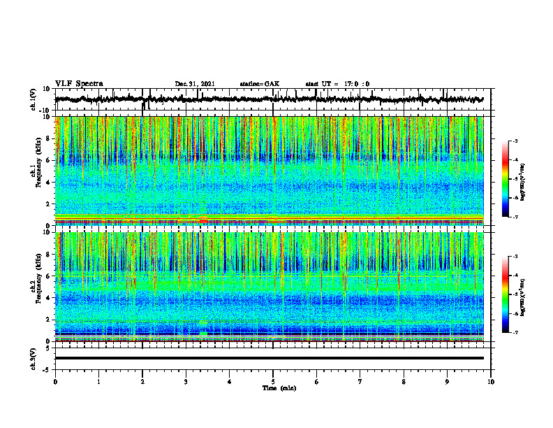Click the "Time (min)" x-axis label
Viewport: 553px width, 428px height.
[x=279, y=388]
